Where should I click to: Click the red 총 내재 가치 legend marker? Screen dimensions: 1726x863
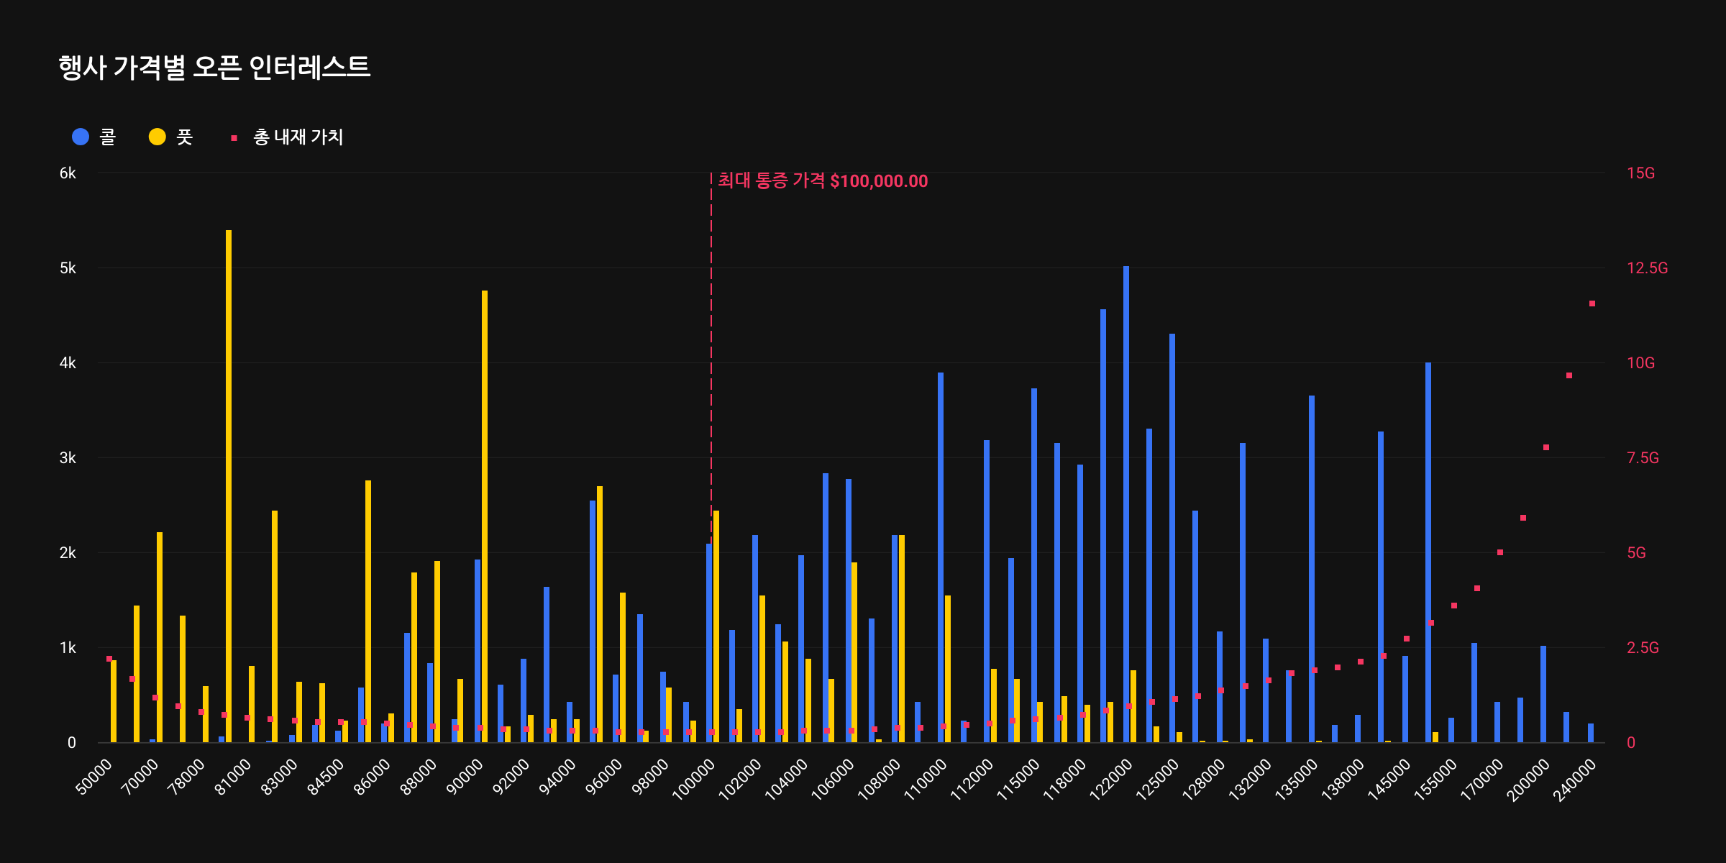pyautogui.click(x=234, y=137)
